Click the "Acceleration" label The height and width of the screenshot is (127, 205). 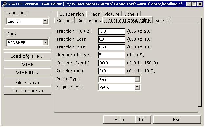pos(70,71)
